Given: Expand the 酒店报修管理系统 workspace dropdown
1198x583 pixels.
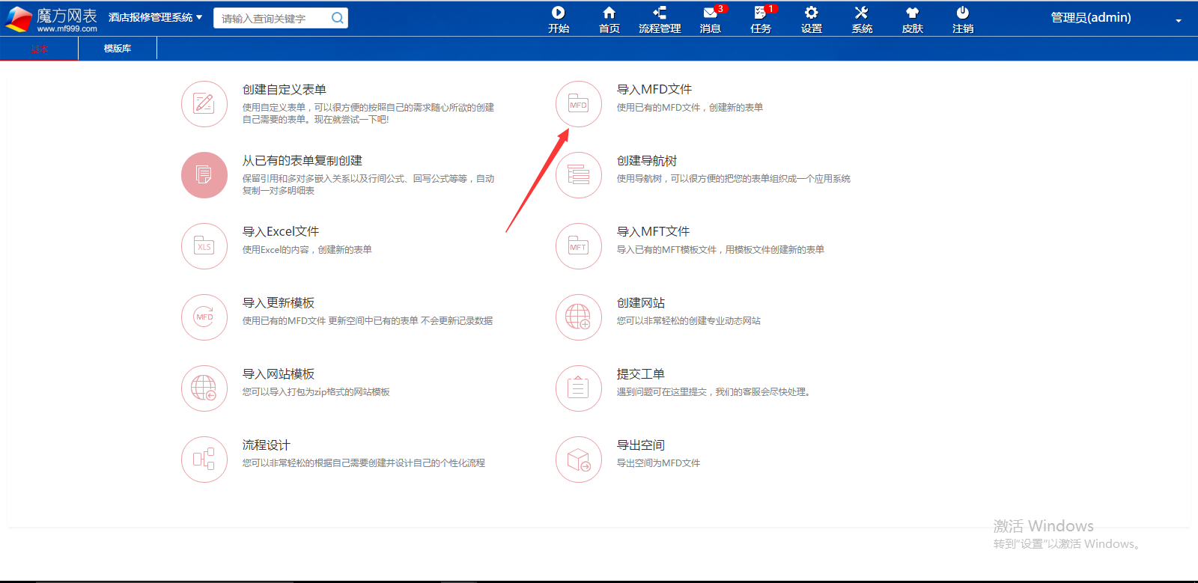Looking at the screenshot, I should tap(155, 17).
